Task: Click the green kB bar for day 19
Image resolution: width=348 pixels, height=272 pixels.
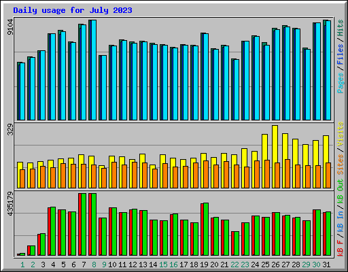Action: pos(206,229)
